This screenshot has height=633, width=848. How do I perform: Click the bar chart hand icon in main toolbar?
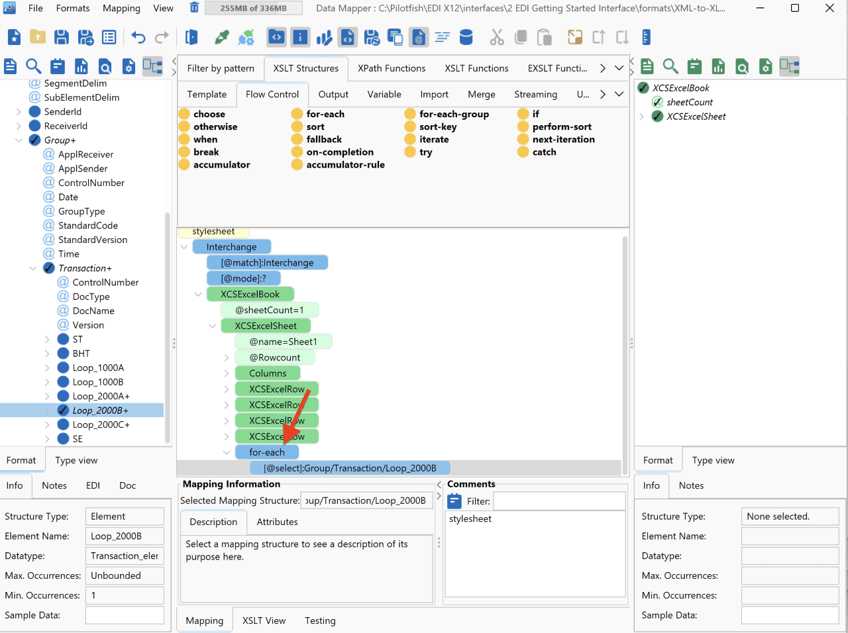(324, 37)
